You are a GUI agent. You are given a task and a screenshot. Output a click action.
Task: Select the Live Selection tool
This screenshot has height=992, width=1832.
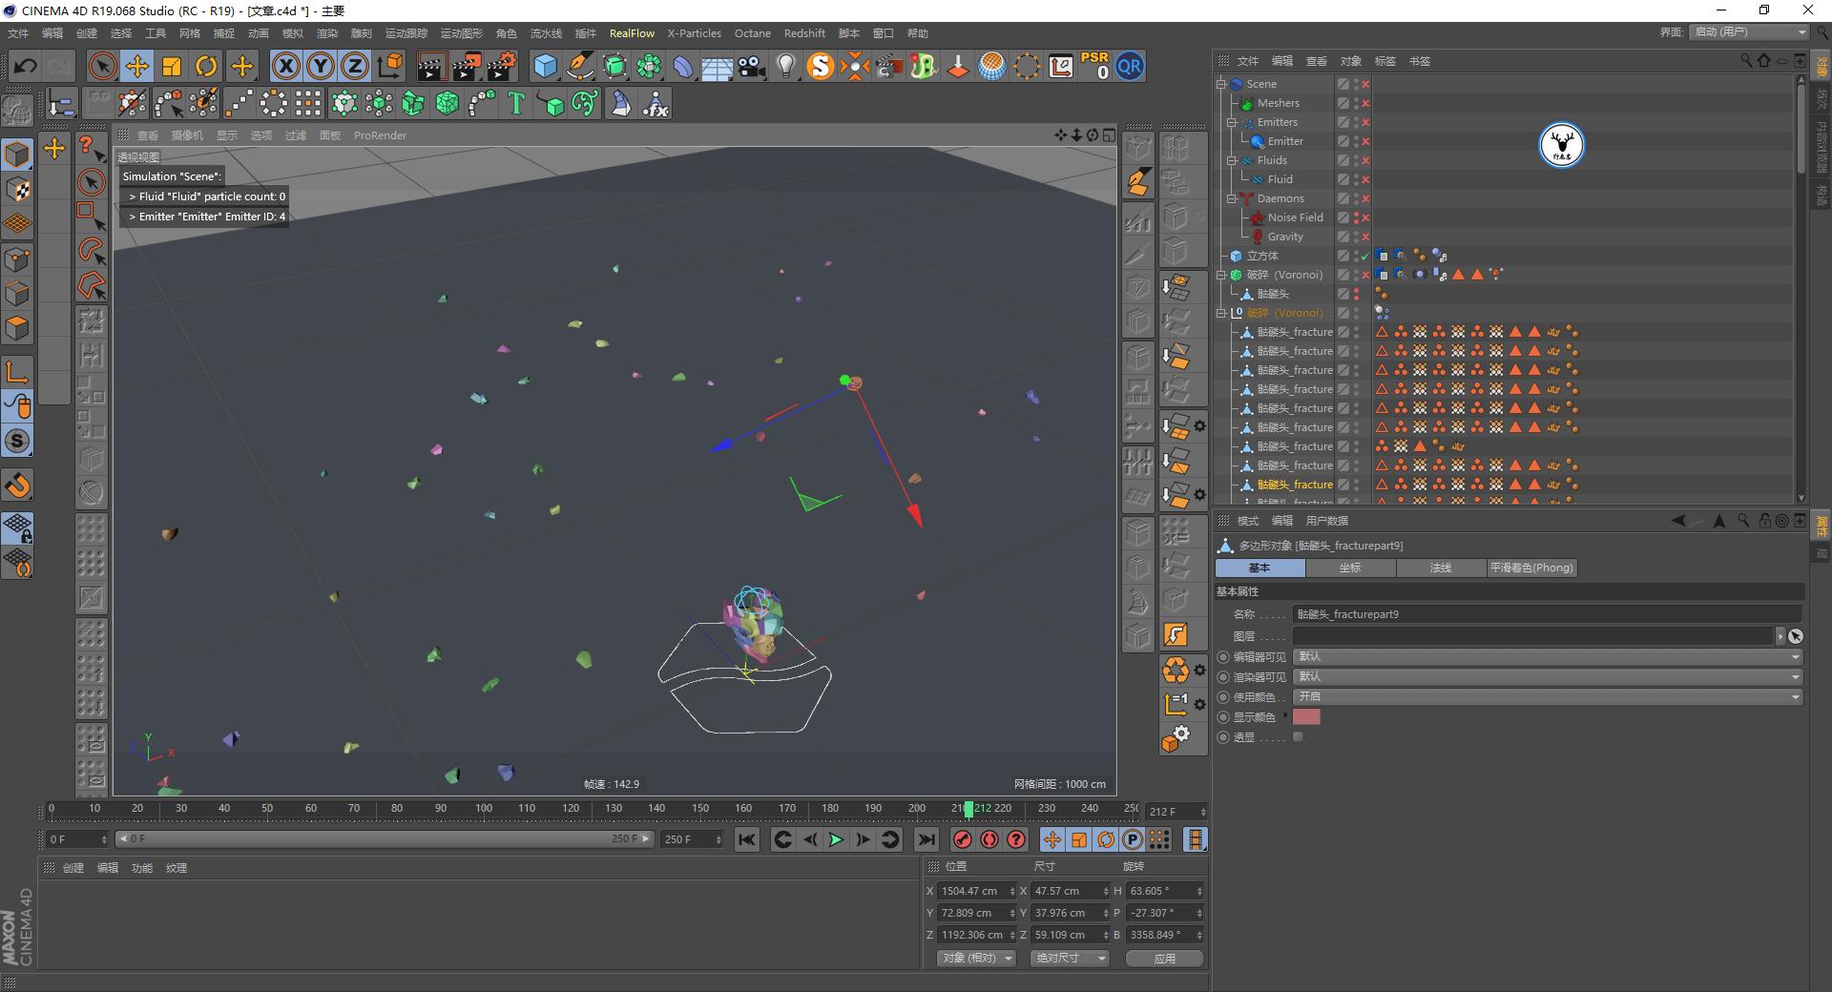[101, 66]
